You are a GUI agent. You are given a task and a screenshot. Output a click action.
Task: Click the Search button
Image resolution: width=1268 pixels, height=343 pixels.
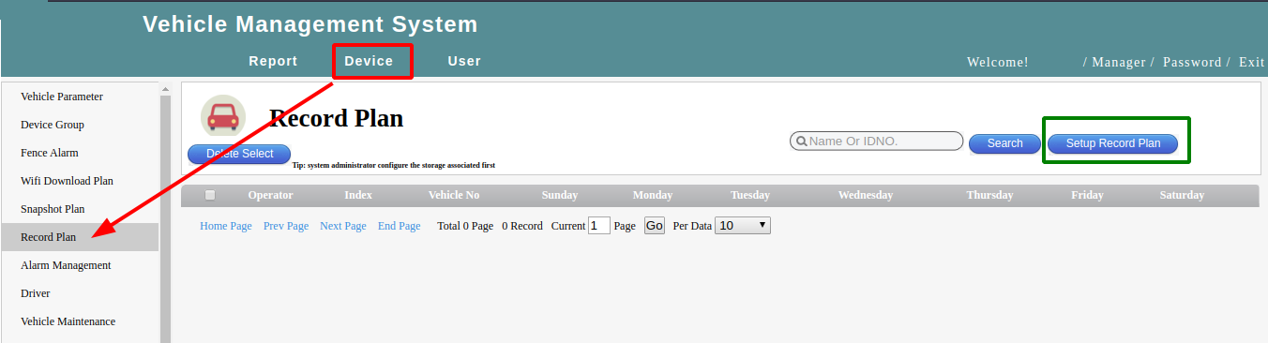click(1005, 143)
